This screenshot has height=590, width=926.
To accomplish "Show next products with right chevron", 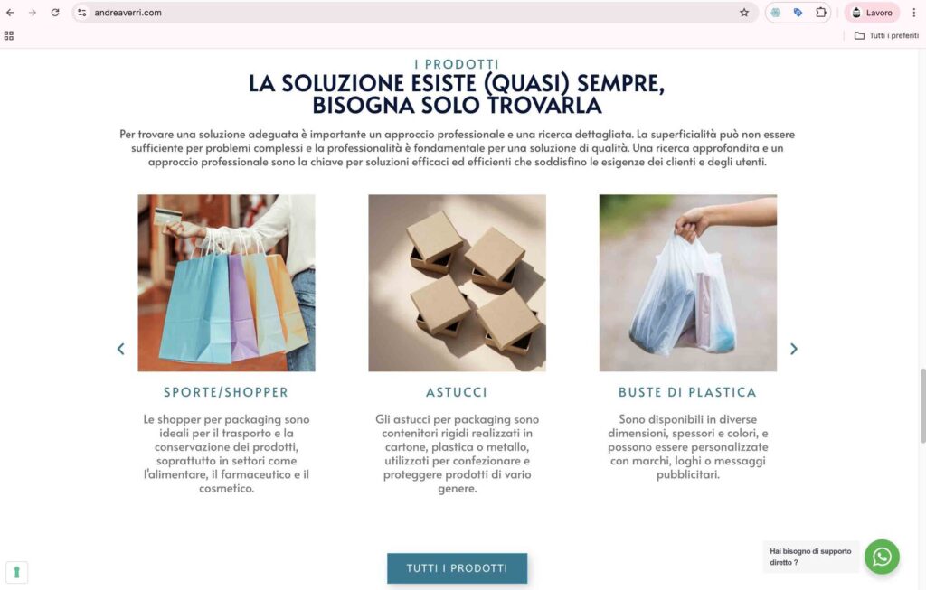I will point(794,350).
